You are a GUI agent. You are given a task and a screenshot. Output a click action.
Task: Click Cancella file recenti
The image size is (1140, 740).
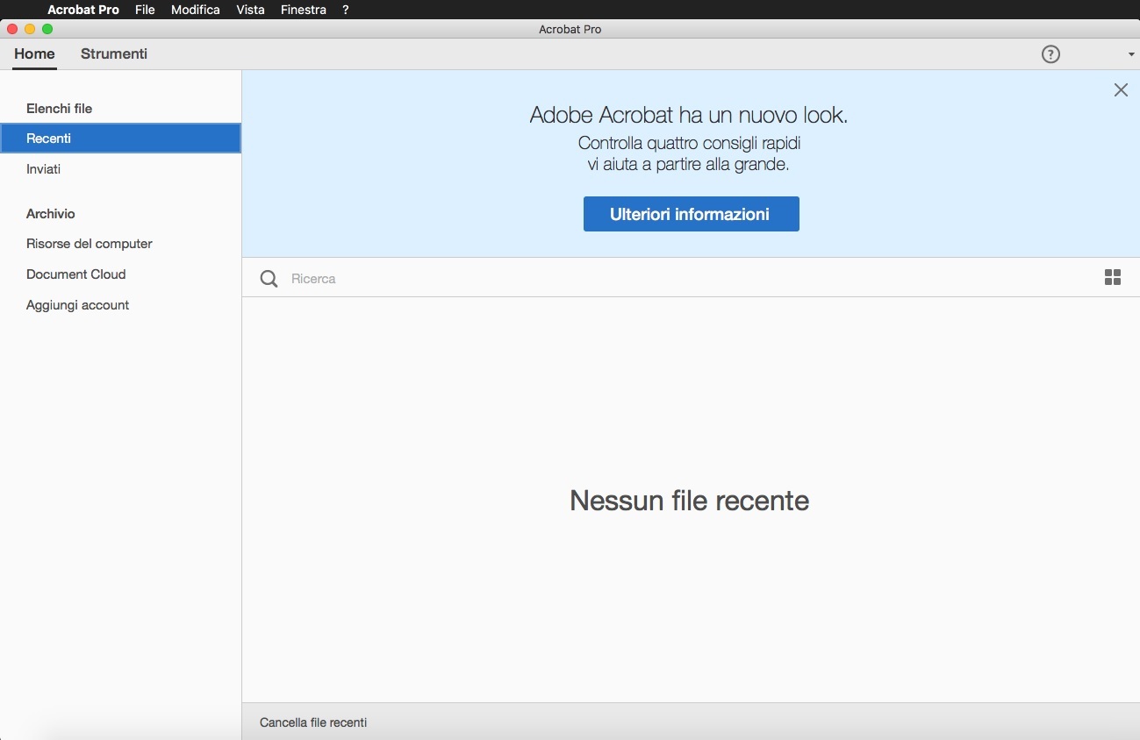313,722
